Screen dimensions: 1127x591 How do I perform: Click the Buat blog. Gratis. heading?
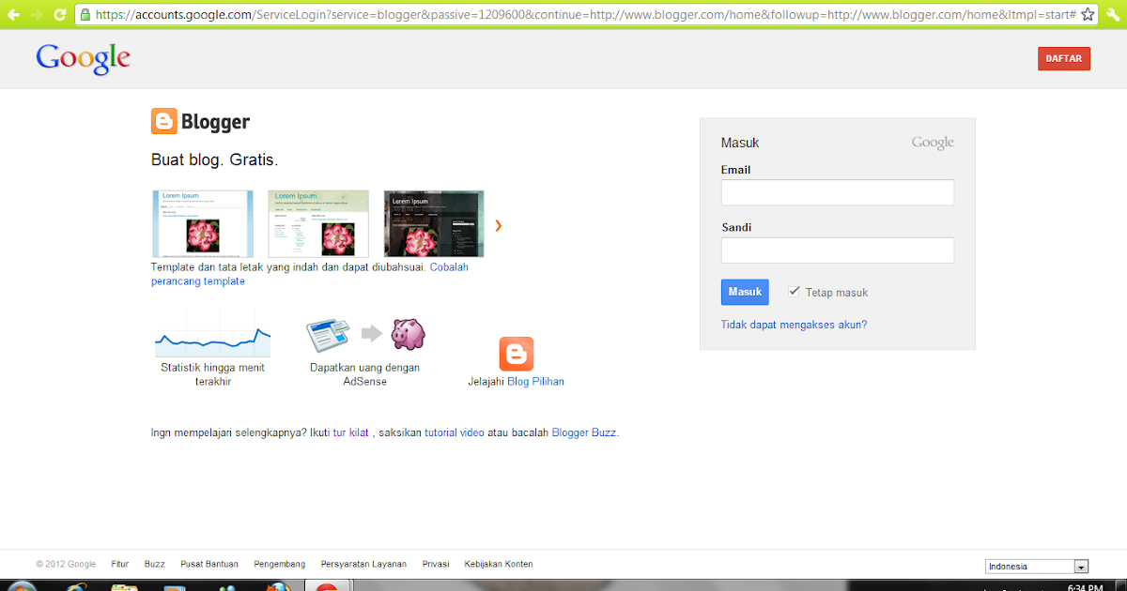[215, 159]
